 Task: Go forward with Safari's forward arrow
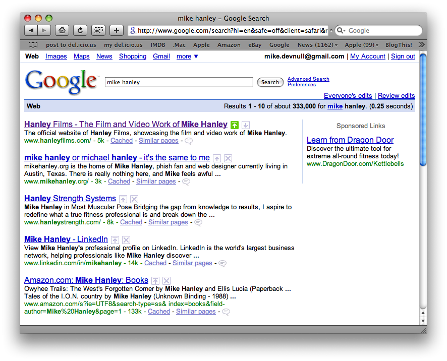coord(44,30)
